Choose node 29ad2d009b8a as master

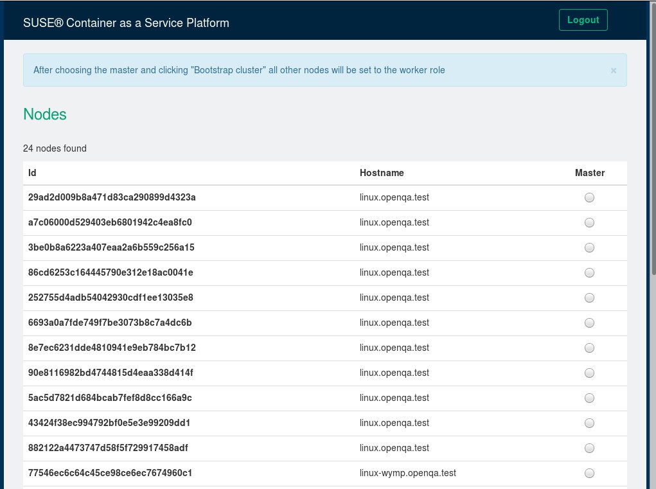589,197
